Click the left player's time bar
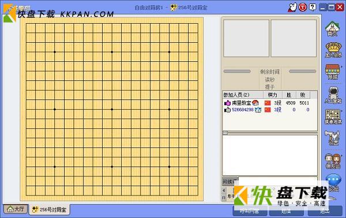 [237, 71]
